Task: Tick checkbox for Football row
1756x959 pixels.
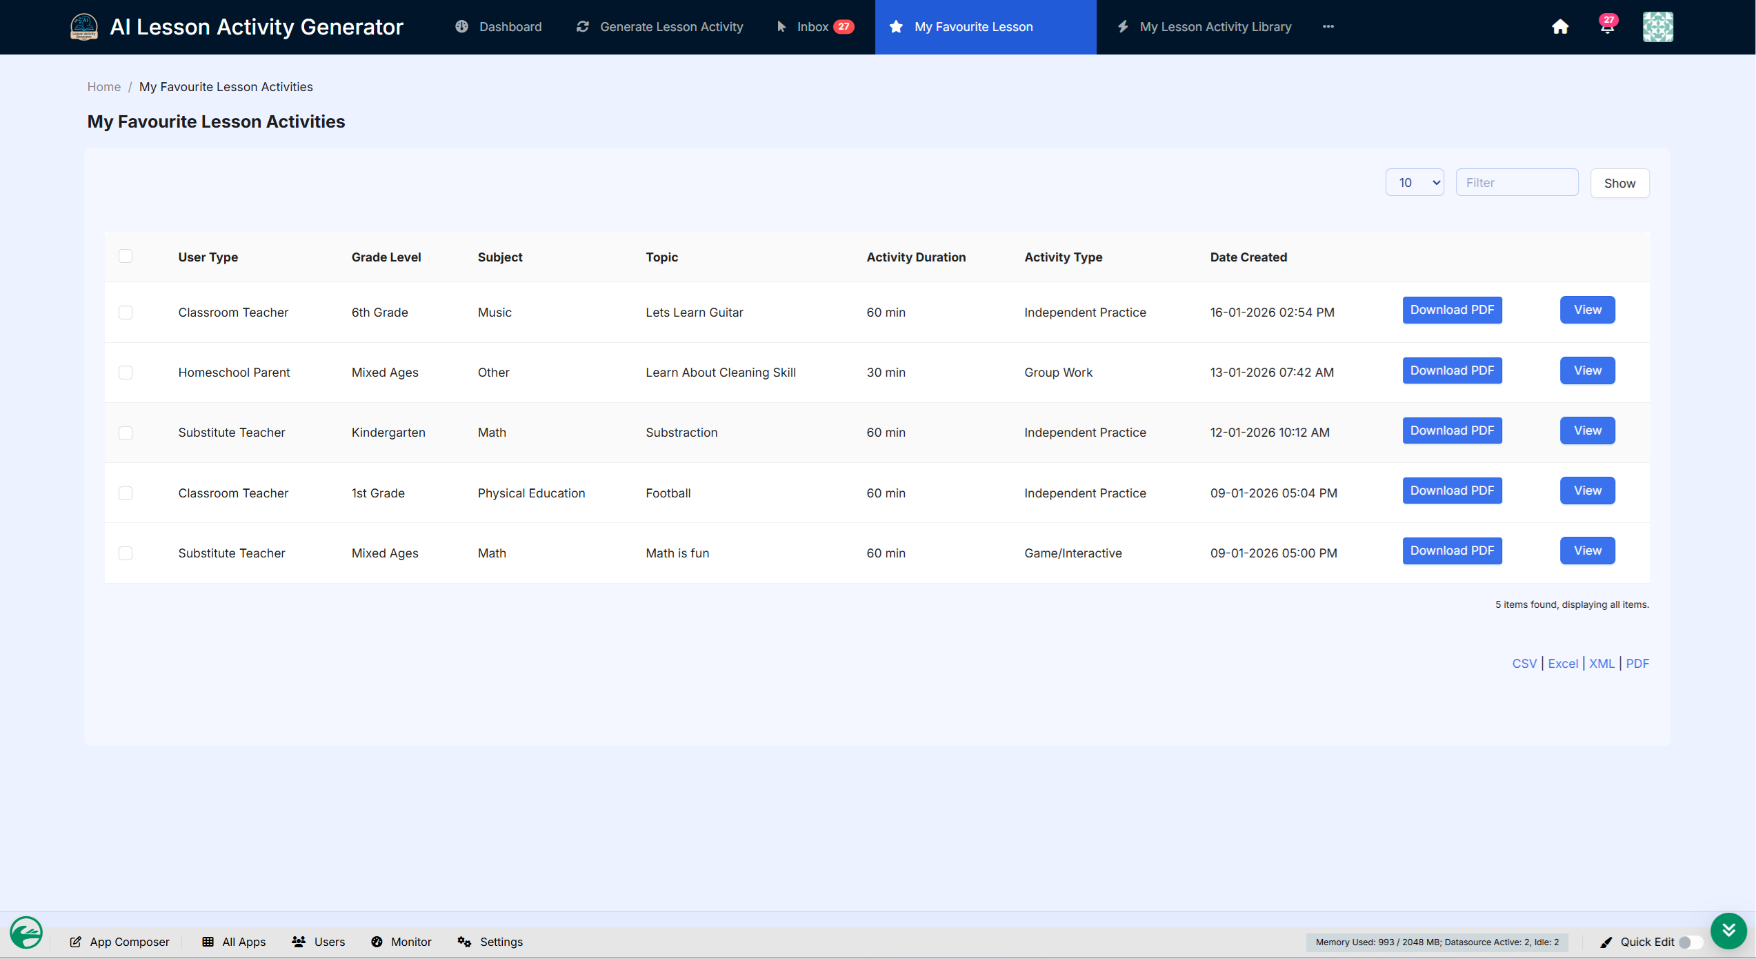Action: 126,493
